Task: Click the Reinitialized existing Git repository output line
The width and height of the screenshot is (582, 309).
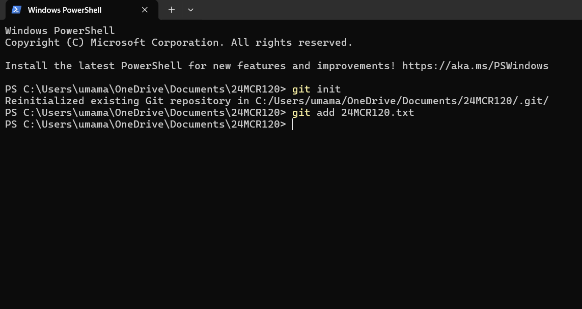Action: click(x=277, y=101)
